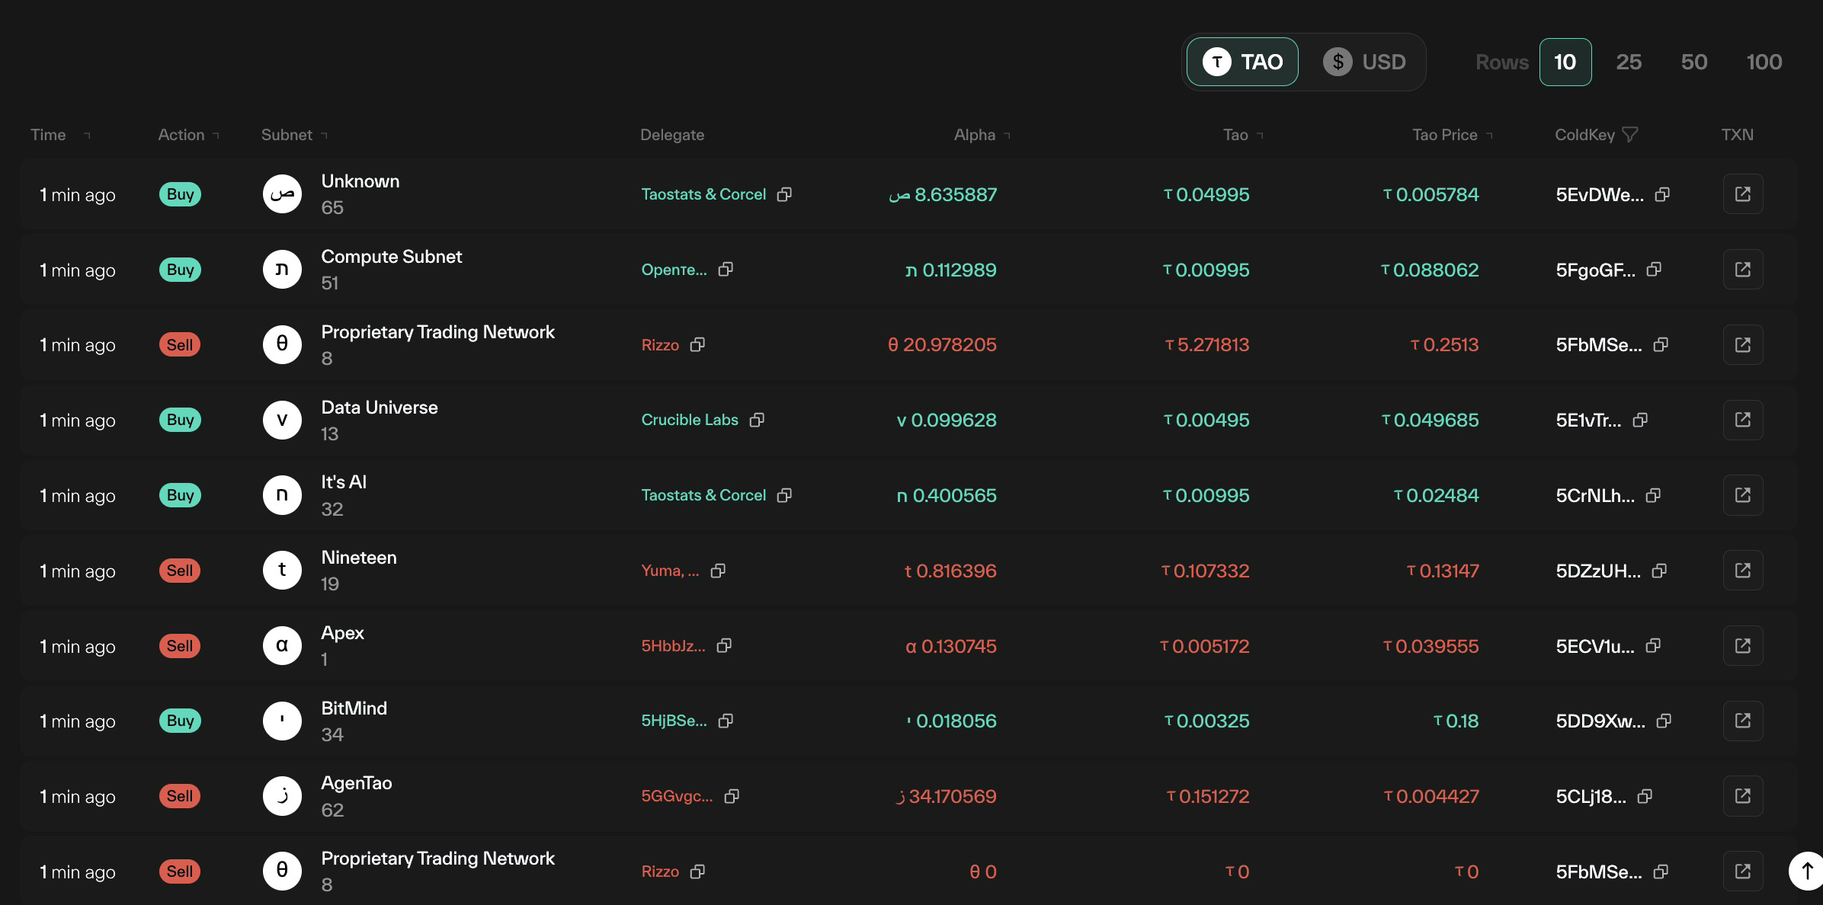Copy Crucible Labs delegate address
Screen dimensions: 1823x905
(757, 420)
